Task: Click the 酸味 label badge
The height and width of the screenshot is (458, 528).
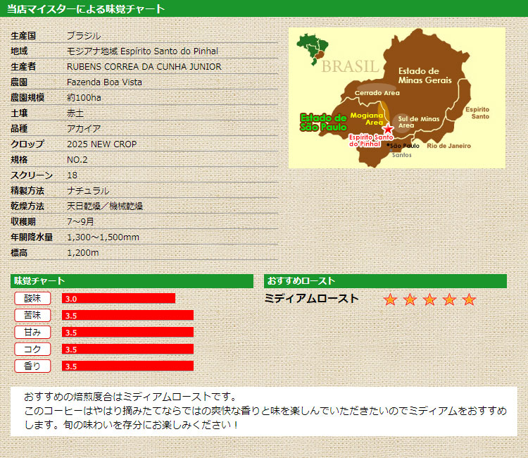Action: pyautogui.click(x=32, y=298)
